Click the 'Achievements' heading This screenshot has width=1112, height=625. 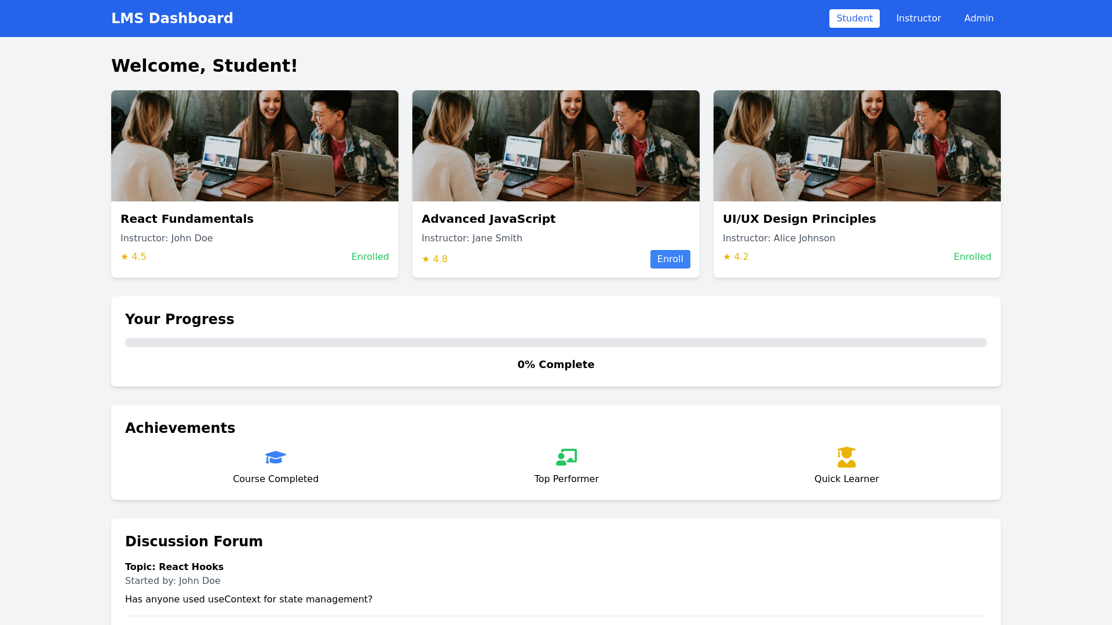[180, 428]
